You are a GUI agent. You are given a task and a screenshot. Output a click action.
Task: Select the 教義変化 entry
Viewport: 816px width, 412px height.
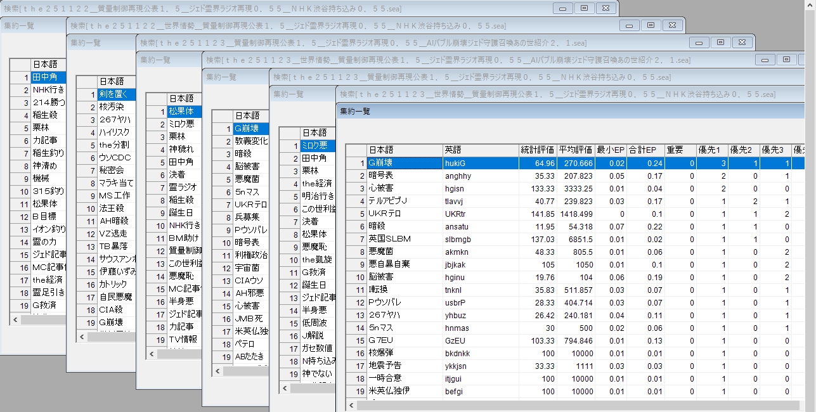[251, 141]
